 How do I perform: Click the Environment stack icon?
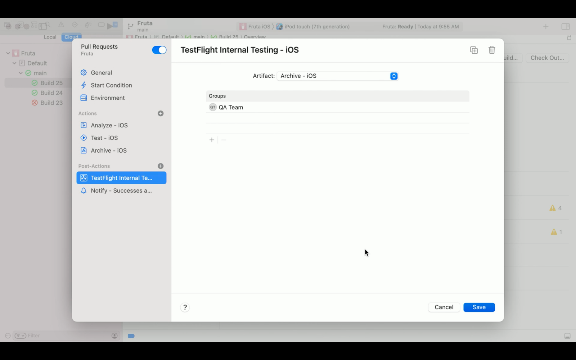pyautogui.click(x=84, y=98)
